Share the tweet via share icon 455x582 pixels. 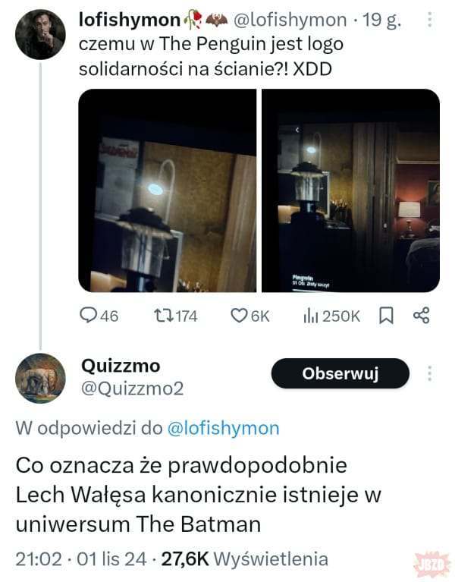tap(422, 316)
